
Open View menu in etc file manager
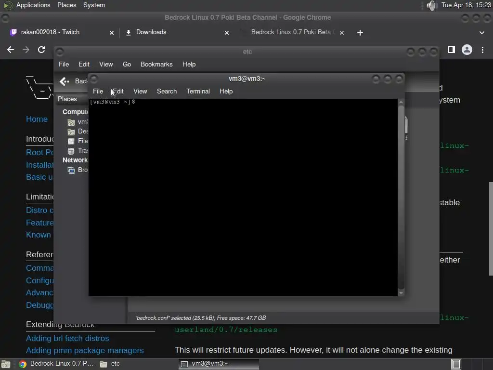pyautogui.click(x=106, y=64)
